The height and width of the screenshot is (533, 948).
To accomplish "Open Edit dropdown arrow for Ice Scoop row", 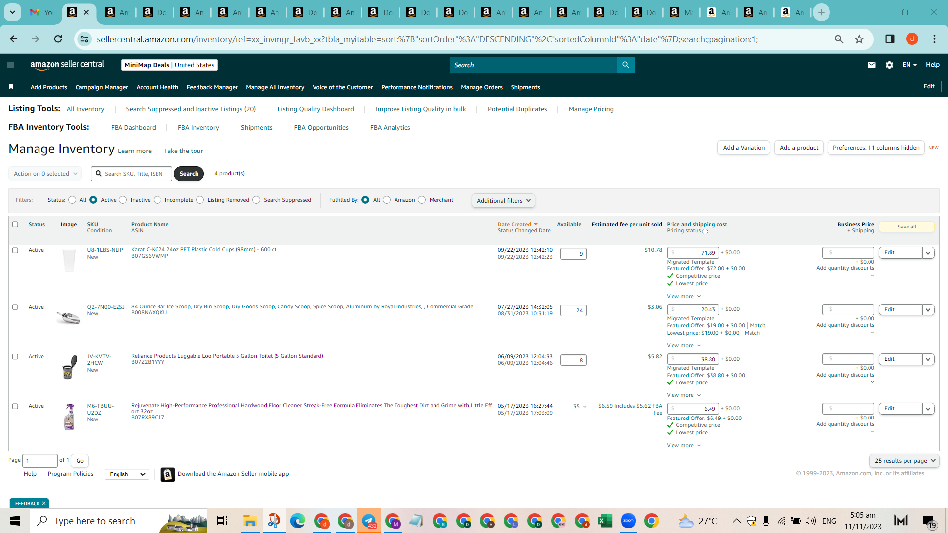I will (928, 310).
